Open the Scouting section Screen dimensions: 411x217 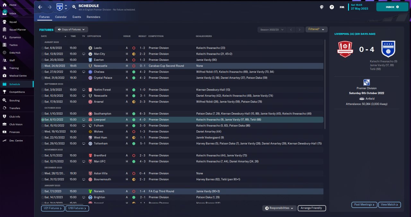click(14, 100)
